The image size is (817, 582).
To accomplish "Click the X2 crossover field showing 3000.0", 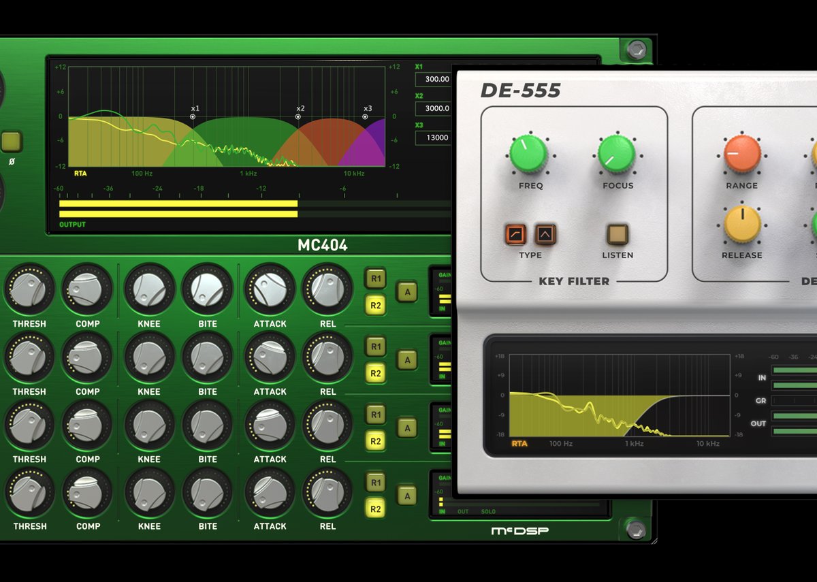I will click(x=434, y=108).
